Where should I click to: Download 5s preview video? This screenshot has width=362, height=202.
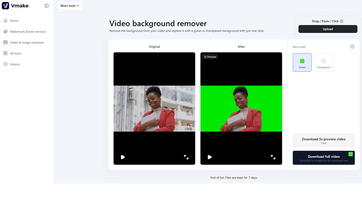pos(324,141)
